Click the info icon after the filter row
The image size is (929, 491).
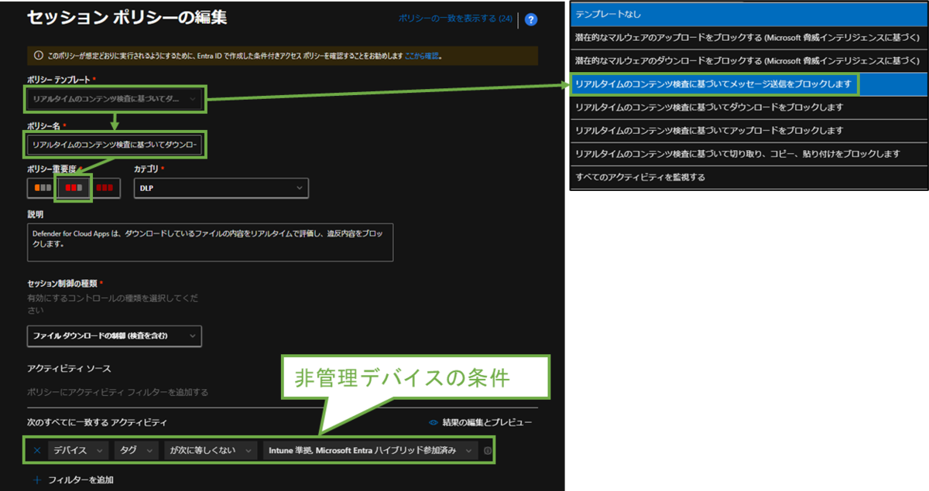point(488,450)
